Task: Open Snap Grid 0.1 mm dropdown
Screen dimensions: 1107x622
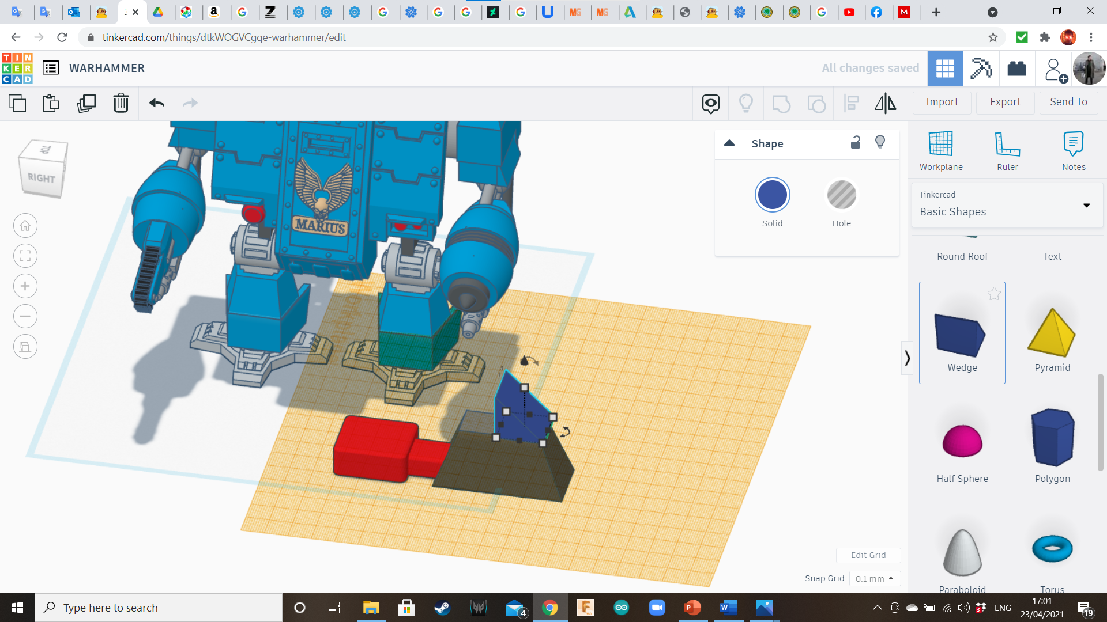Action: 875,578
